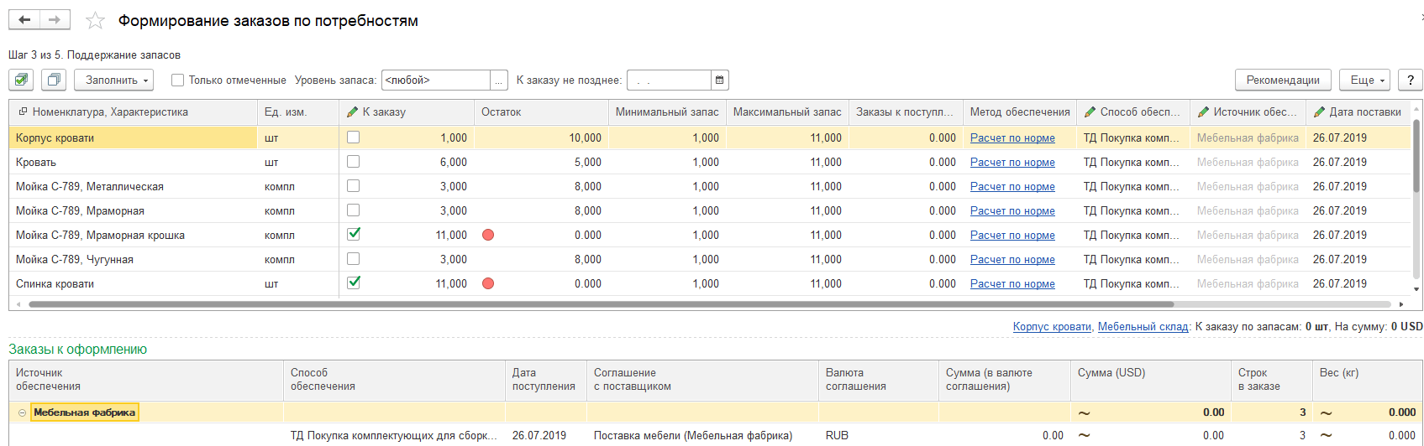Click the red indicator in Спинка кровати row
This screenshot has width=1424, height=446.
488,283
